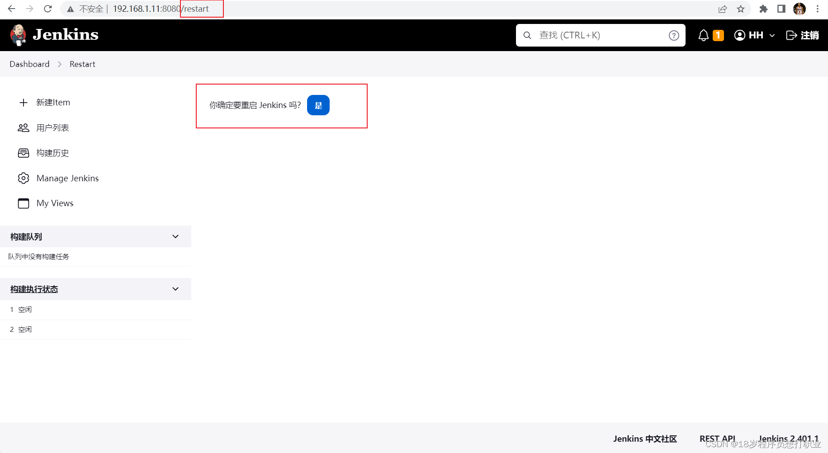Click the 你确定要重启 Jenkins 吗? text
Screen dimensions: 828x453
[255, 105]
